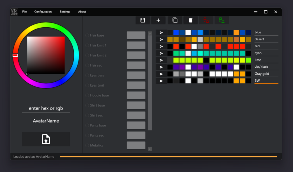
Task: Edit the 'BW' preset name field
Action: pos(266,80)
